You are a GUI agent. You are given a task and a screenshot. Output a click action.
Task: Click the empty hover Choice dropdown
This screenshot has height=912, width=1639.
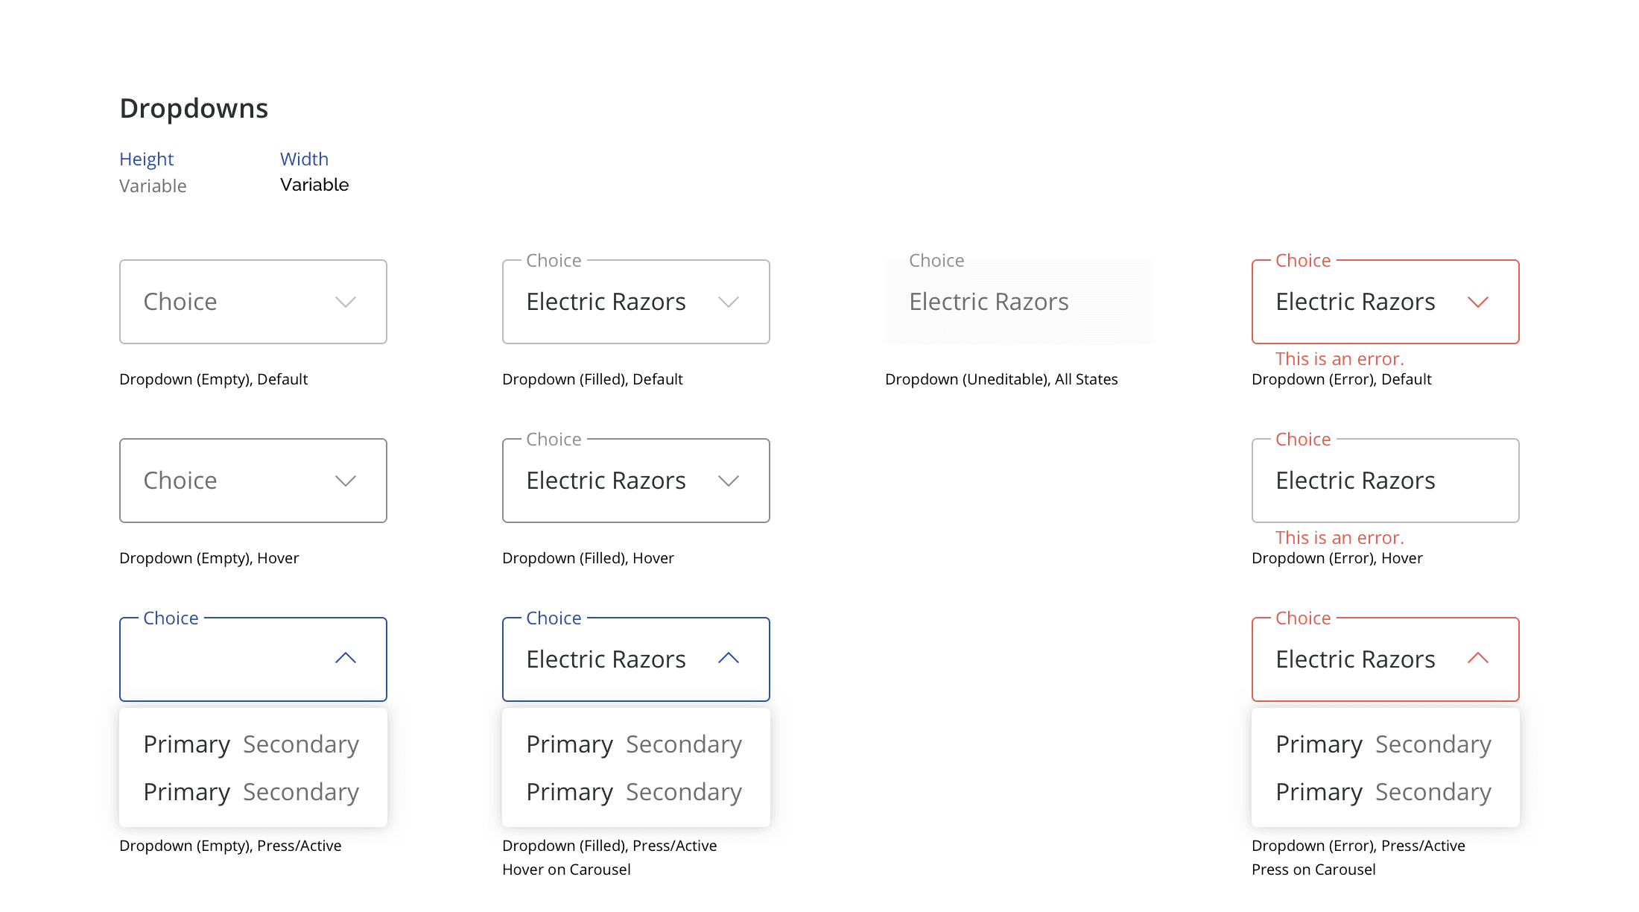231,481
